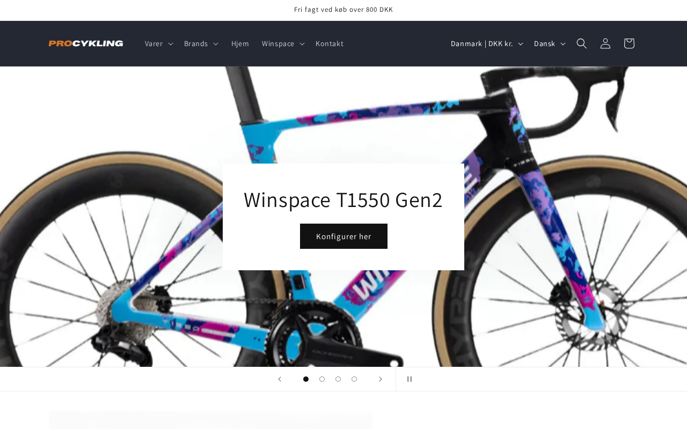Image resolution: width=687 pixels, height=429 pixels.
Task: Select the third slide dot
Action: (x=338, y=379)
